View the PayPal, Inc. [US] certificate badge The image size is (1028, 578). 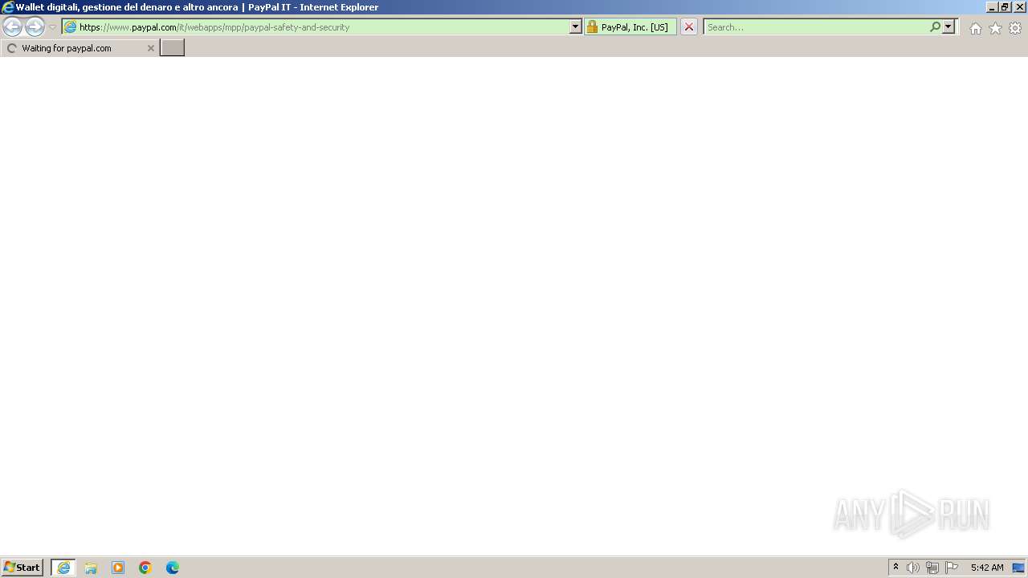coord(630,26)
